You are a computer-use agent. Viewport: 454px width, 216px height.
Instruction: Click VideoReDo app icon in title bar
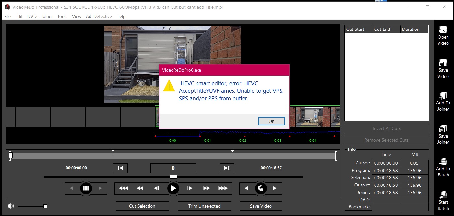(x=7, y=7)
